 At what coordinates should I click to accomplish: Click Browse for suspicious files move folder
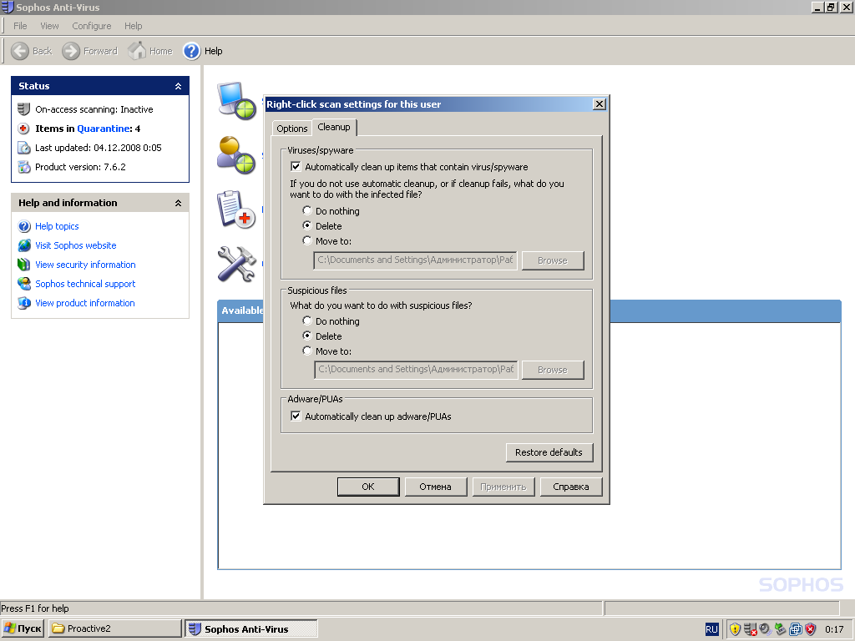point(553,370)
